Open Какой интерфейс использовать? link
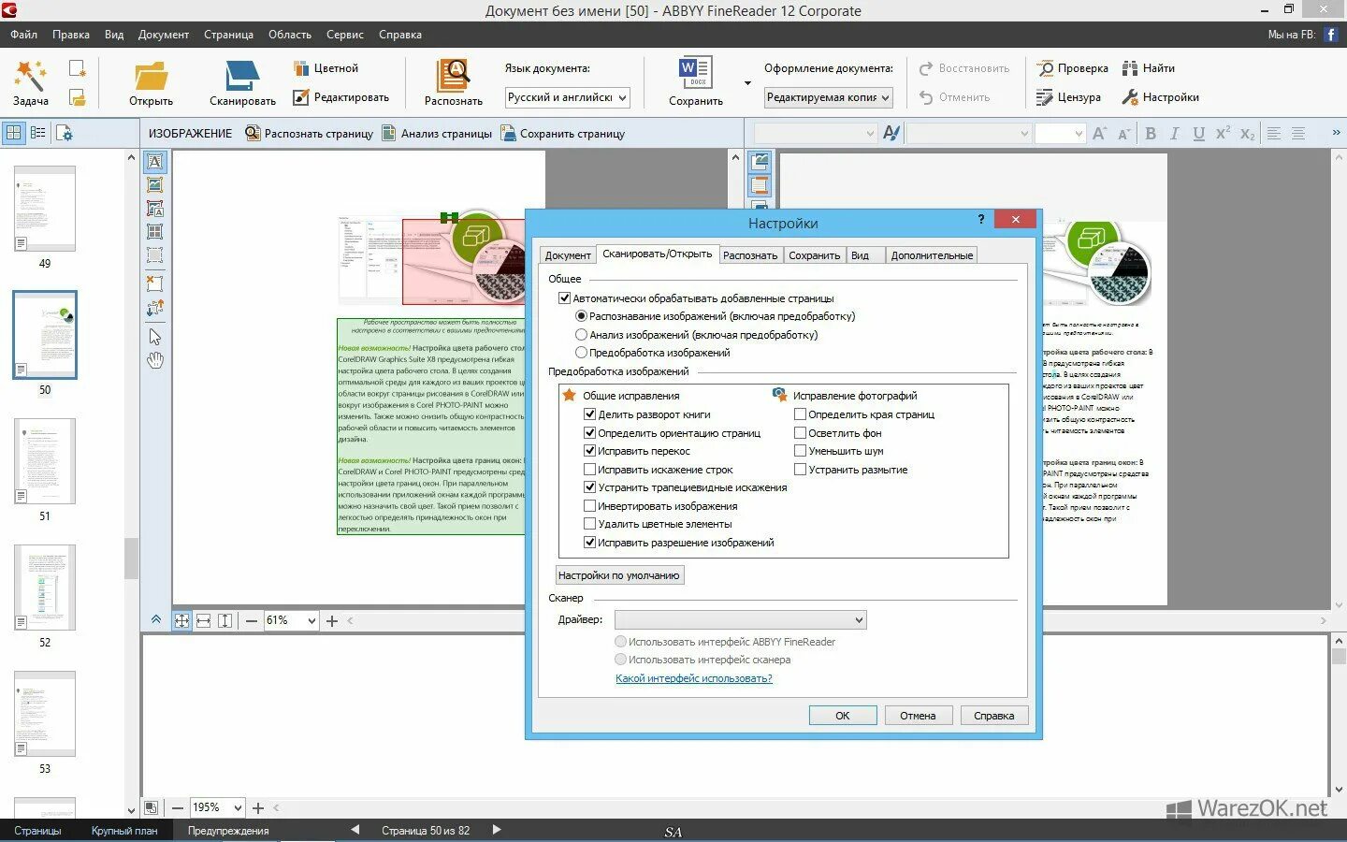Viewport: 1347px width, 842px height. click(x=694, y=678)
